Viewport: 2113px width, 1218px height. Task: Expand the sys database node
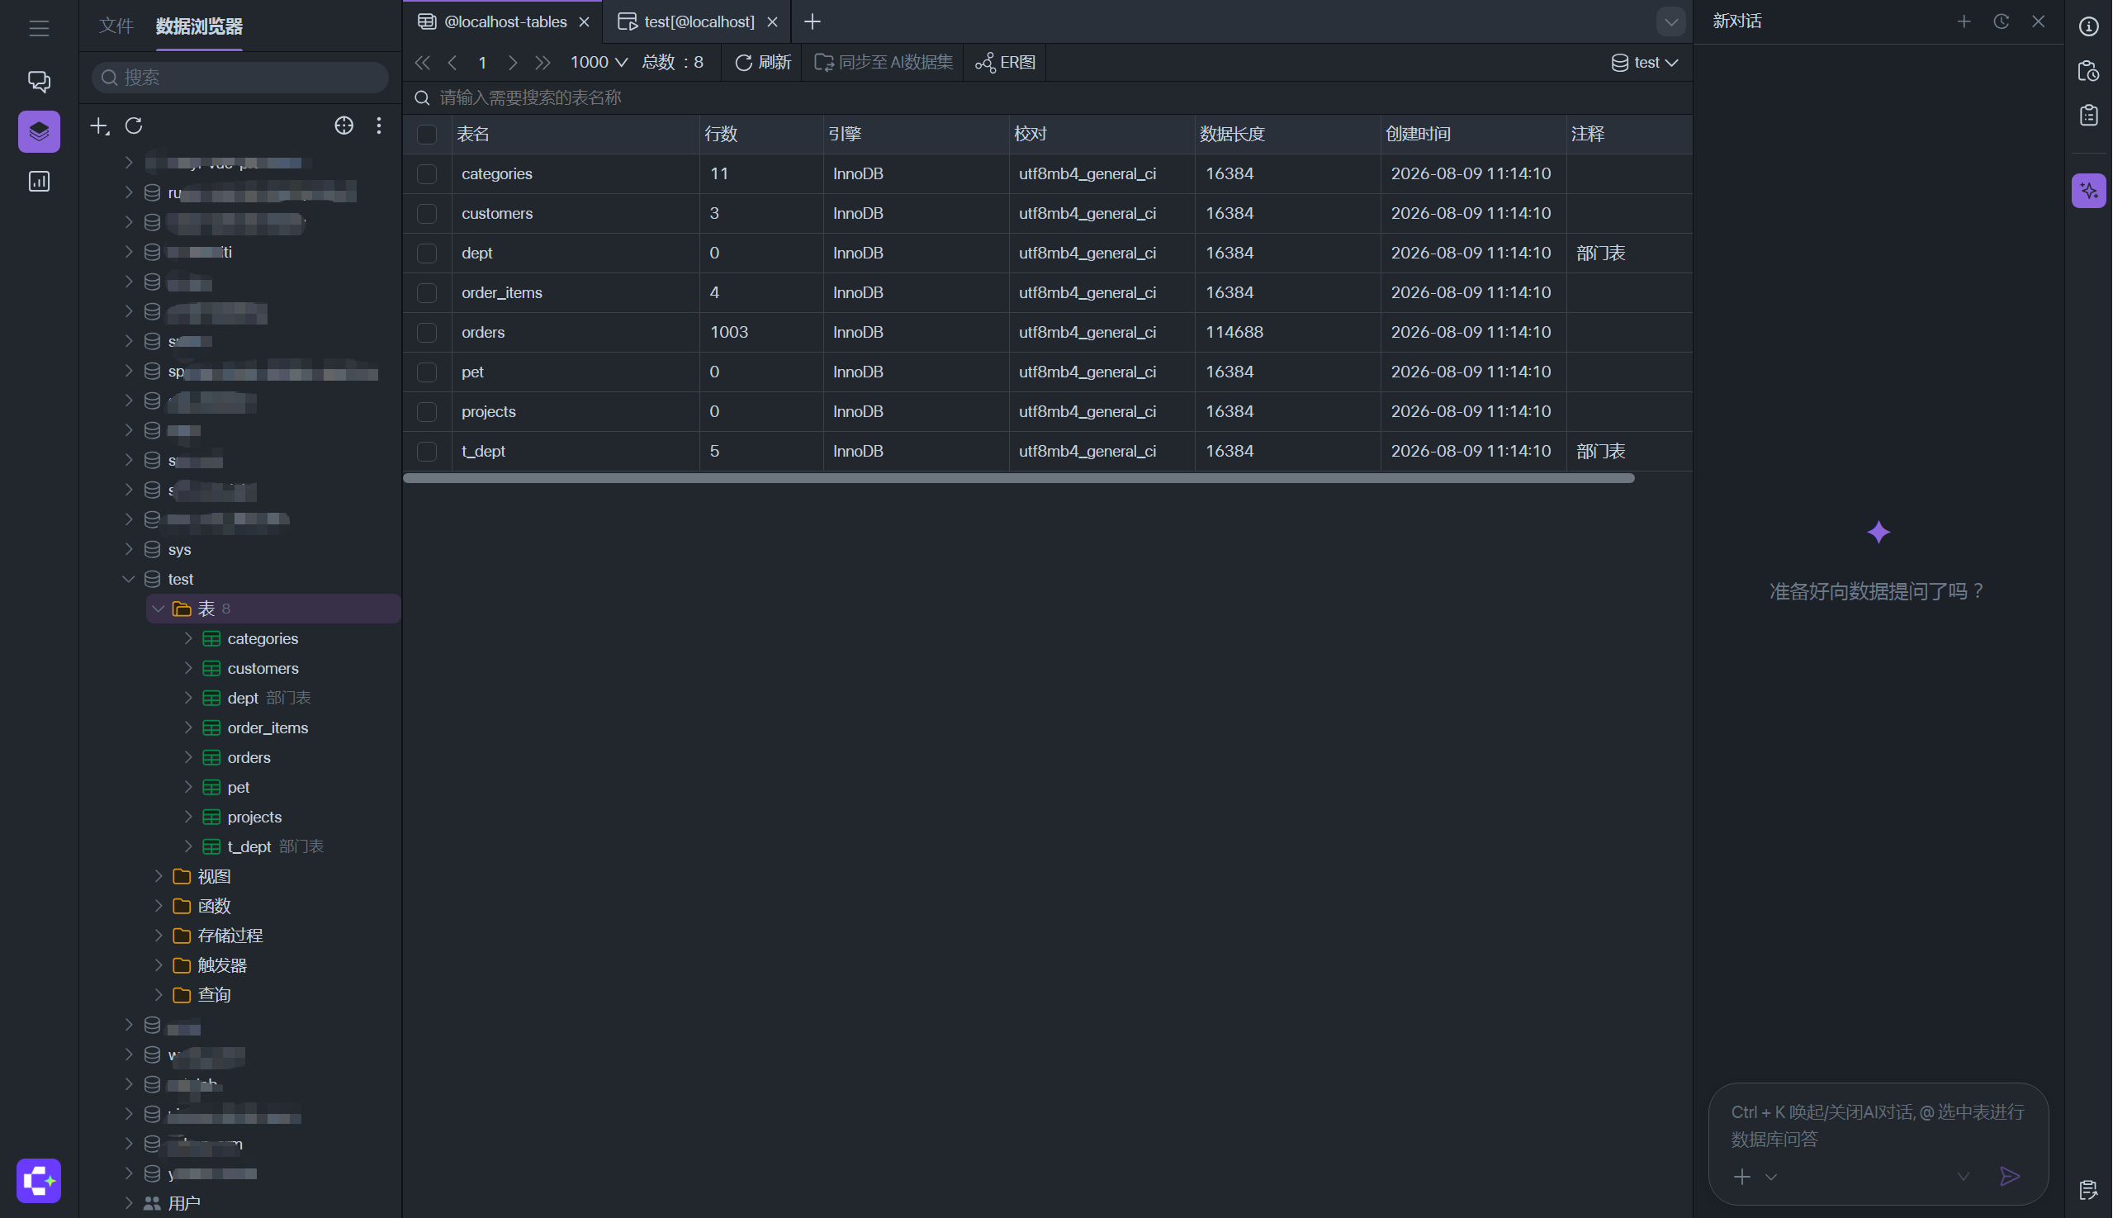pos(129,550)
